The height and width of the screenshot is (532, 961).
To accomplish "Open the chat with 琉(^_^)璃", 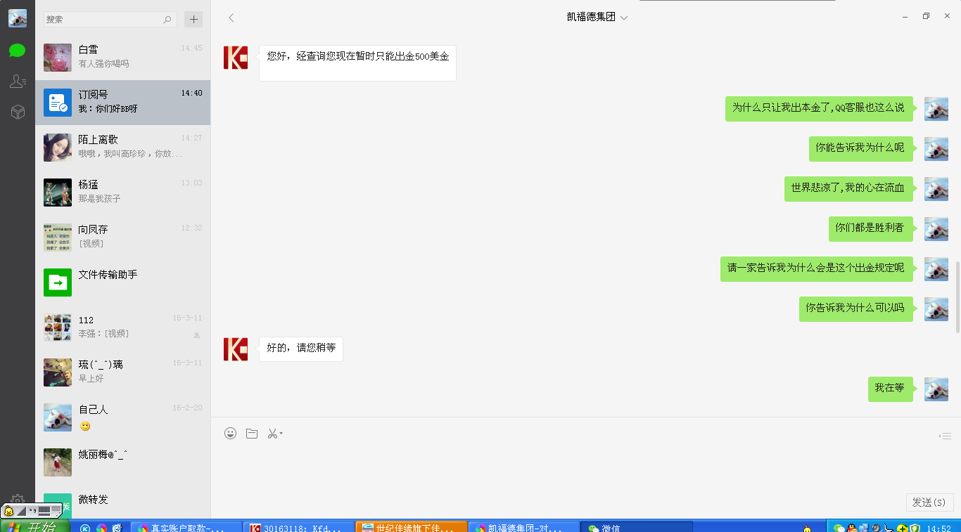I will 122,372.
